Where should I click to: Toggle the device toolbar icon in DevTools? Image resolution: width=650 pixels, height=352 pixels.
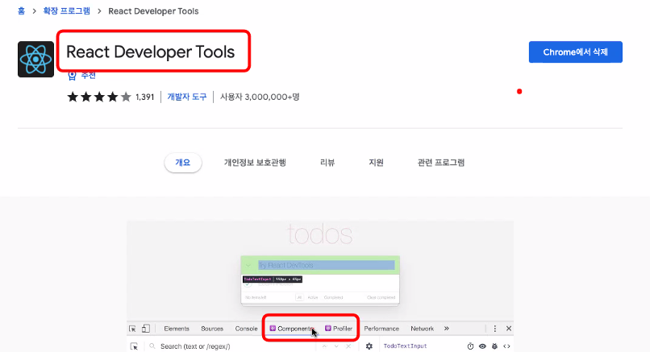(x=145, y=329)
